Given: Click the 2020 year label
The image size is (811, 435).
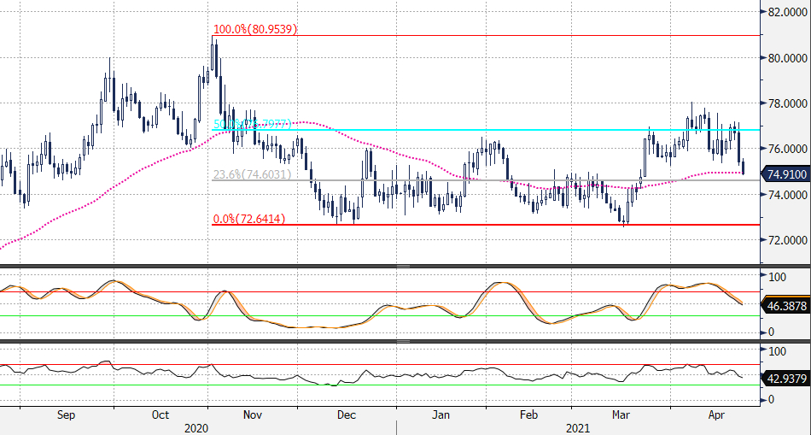Looking at the screenshot, I should [x=196, y=426].
